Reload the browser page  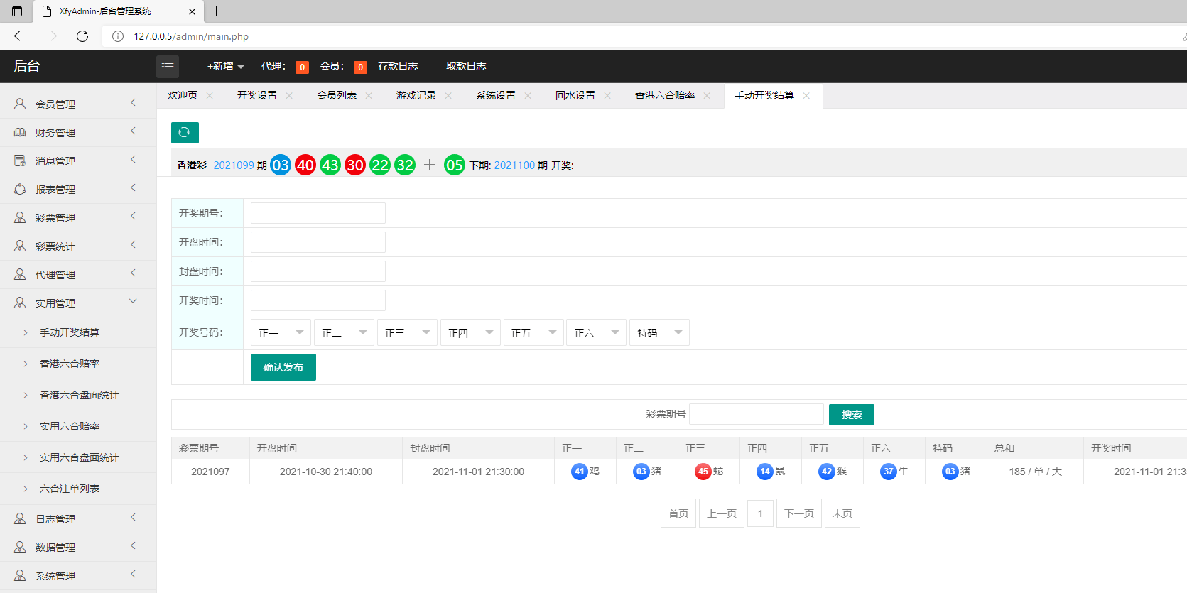pos(82,36)
